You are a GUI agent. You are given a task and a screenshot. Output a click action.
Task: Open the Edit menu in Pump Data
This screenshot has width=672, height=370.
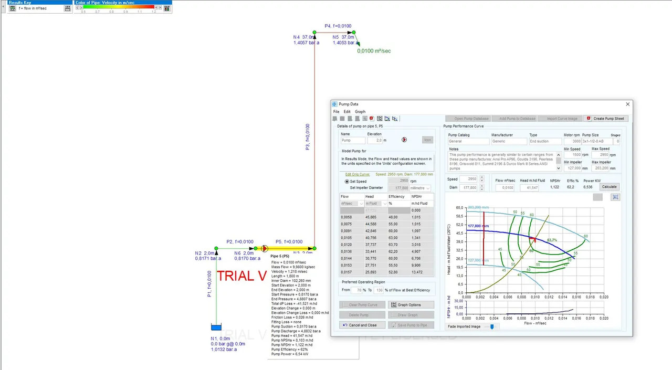click(x=347, y=112)
